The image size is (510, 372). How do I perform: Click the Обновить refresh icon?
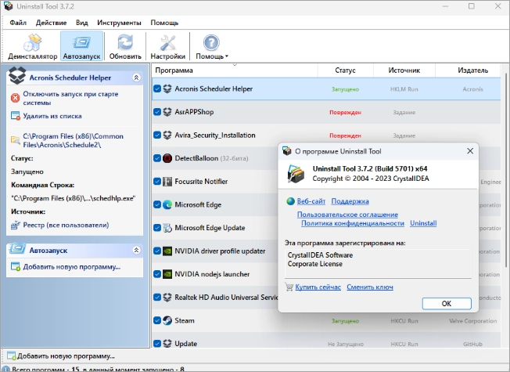pyautogui.click(x=125, y=43)
